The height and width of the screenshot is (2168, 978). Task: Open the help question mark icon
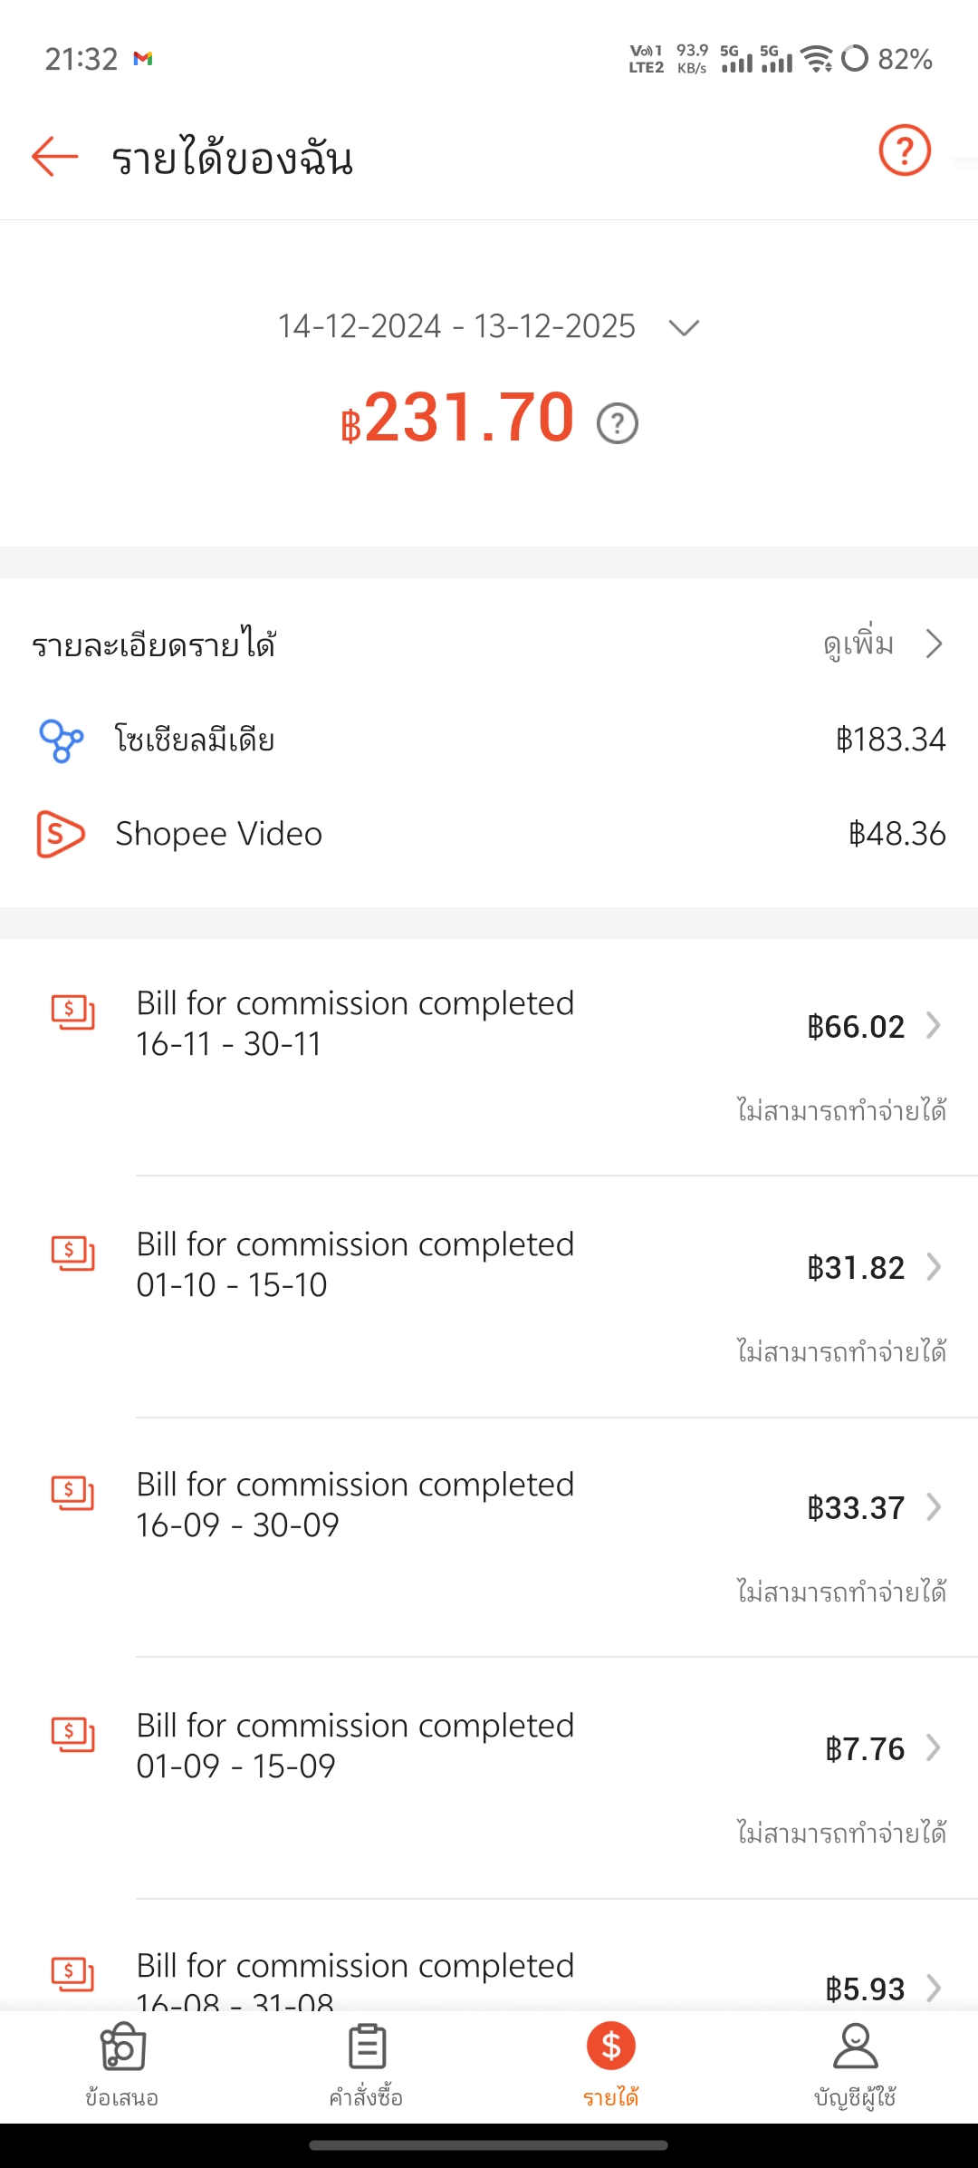pyautogui.click(x=905, y=150)
